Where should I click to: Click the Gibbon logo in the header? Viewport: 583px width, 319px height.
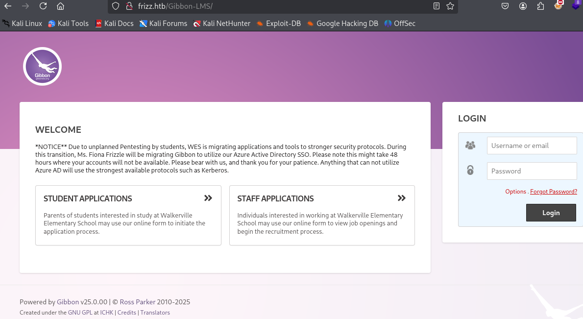coord(42,66)
